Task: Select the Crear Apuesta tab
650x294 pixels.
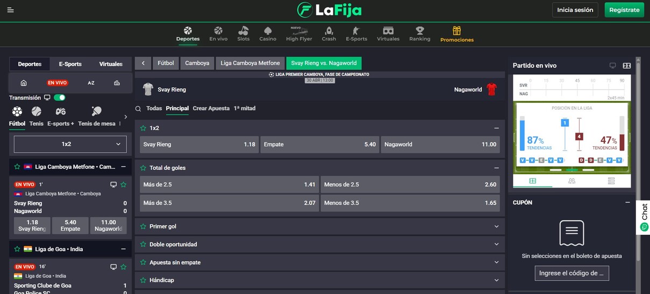Action: pyautogui.click(x=211, y=109)
